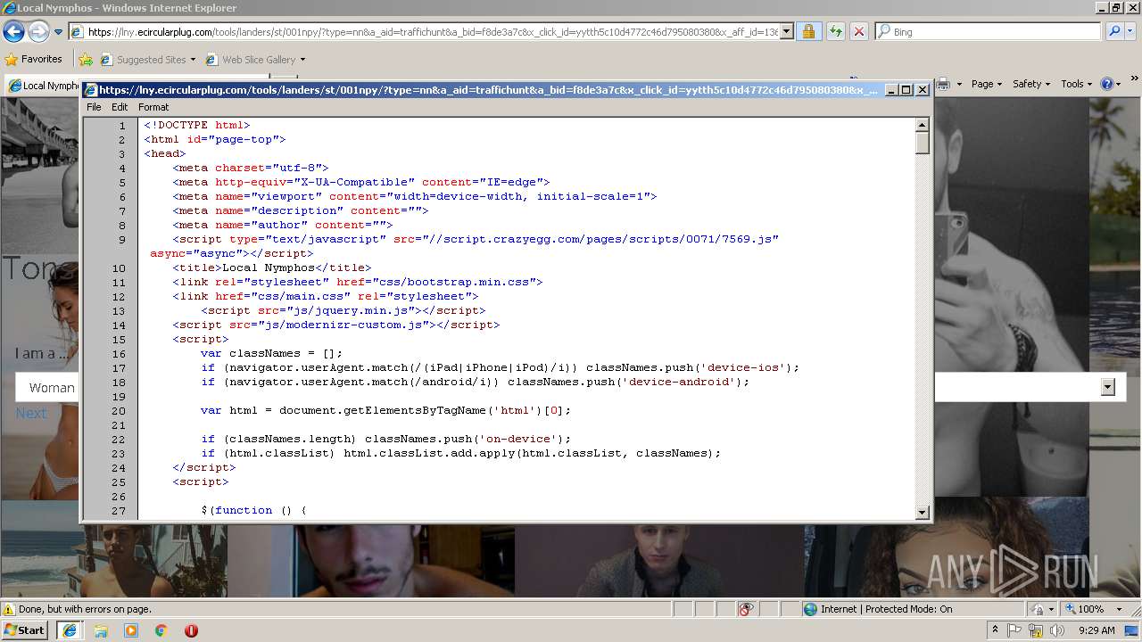Open the Windows Start menu
Screen dimensions: 1142x642
click(25, 630)
